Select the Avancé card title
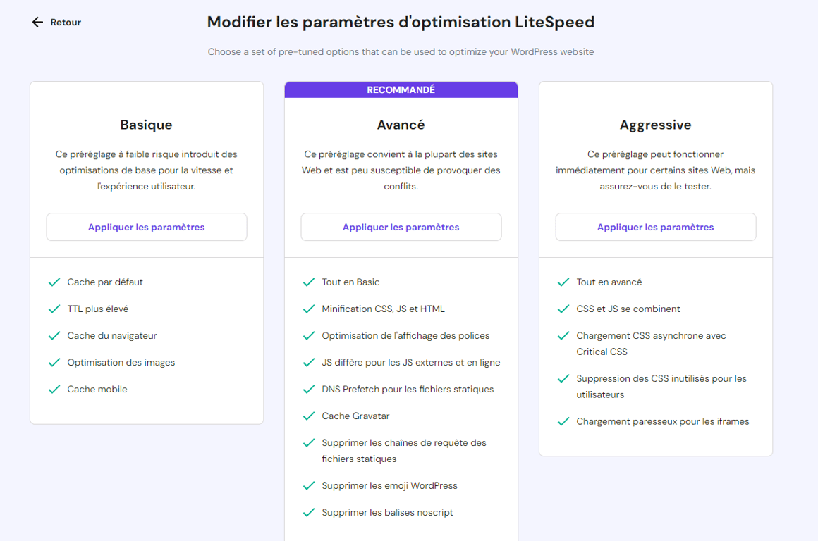Viewport: 818px width, 541px height. (x=401, y=124)
